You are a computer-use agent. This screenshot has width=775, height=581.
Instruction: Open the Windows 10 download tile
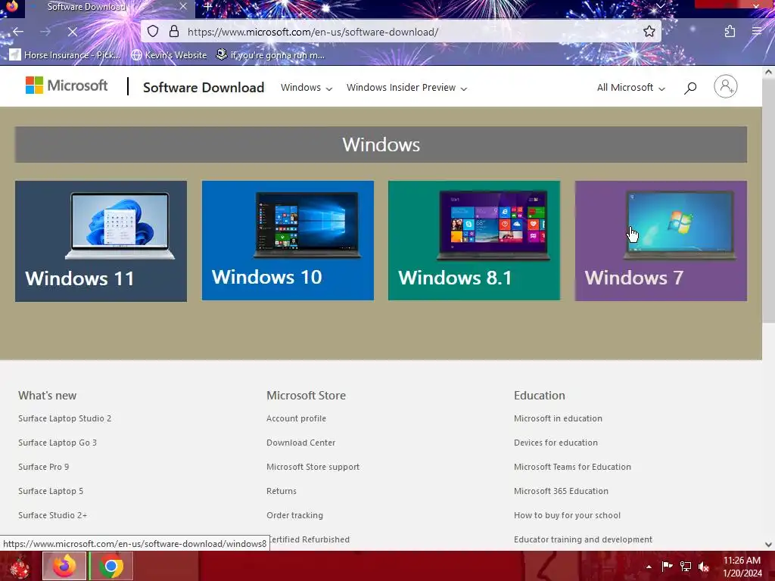coord(288,241)
